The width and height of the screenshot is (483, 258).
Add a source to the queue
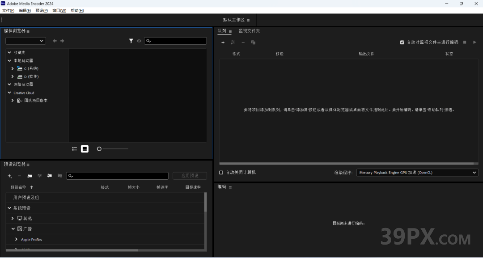point(223,42)
